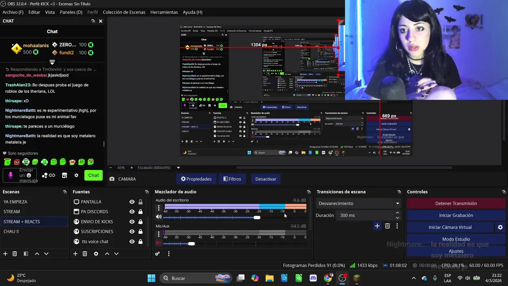Open Vista menu
The width and height of the screenshot is (508, 286).
click(x=50, y=12)
